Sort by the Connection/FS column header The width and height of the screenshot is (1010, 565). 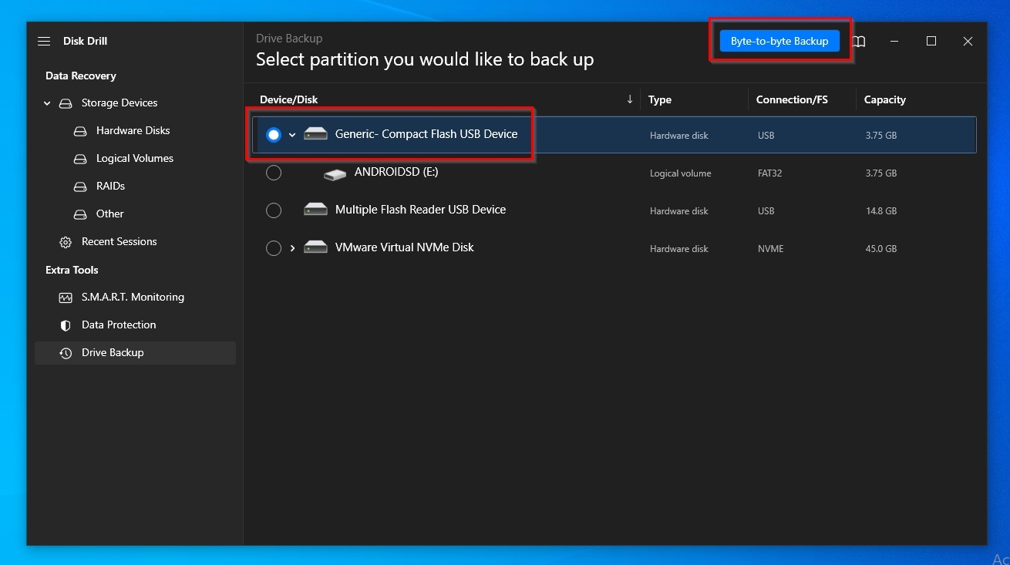[x=792, y=99]
